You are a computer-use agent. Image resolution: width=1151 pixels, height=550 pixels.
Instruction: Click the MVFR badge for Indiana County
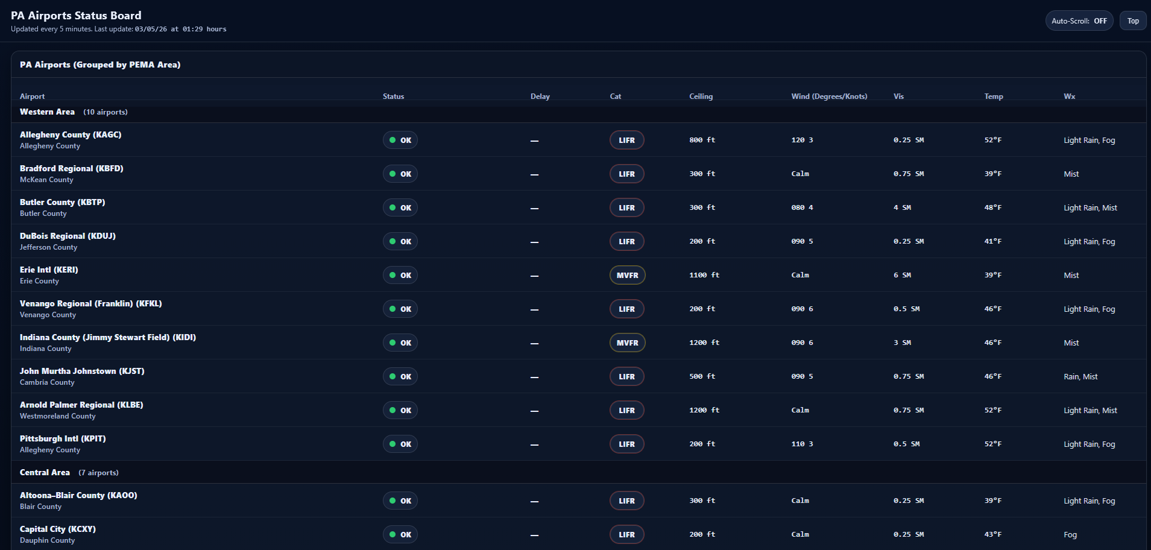tap(627, 343)
